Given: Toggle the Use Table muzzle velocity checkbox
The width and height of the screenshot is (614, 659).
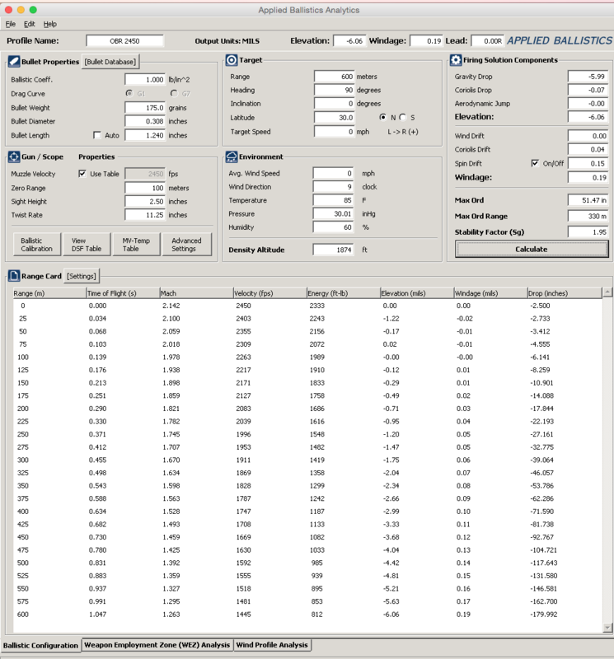Looking at the screenshot, I should (82, 174).
